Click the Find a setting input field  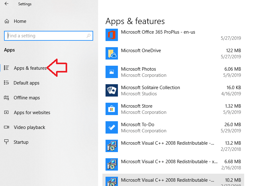pyautogui.click(x=46, y=35)
